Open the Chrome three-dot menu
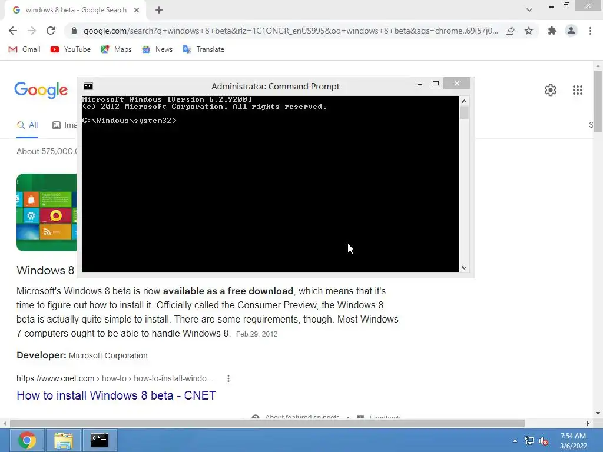603x452 pixels. (x=590, y=31)
